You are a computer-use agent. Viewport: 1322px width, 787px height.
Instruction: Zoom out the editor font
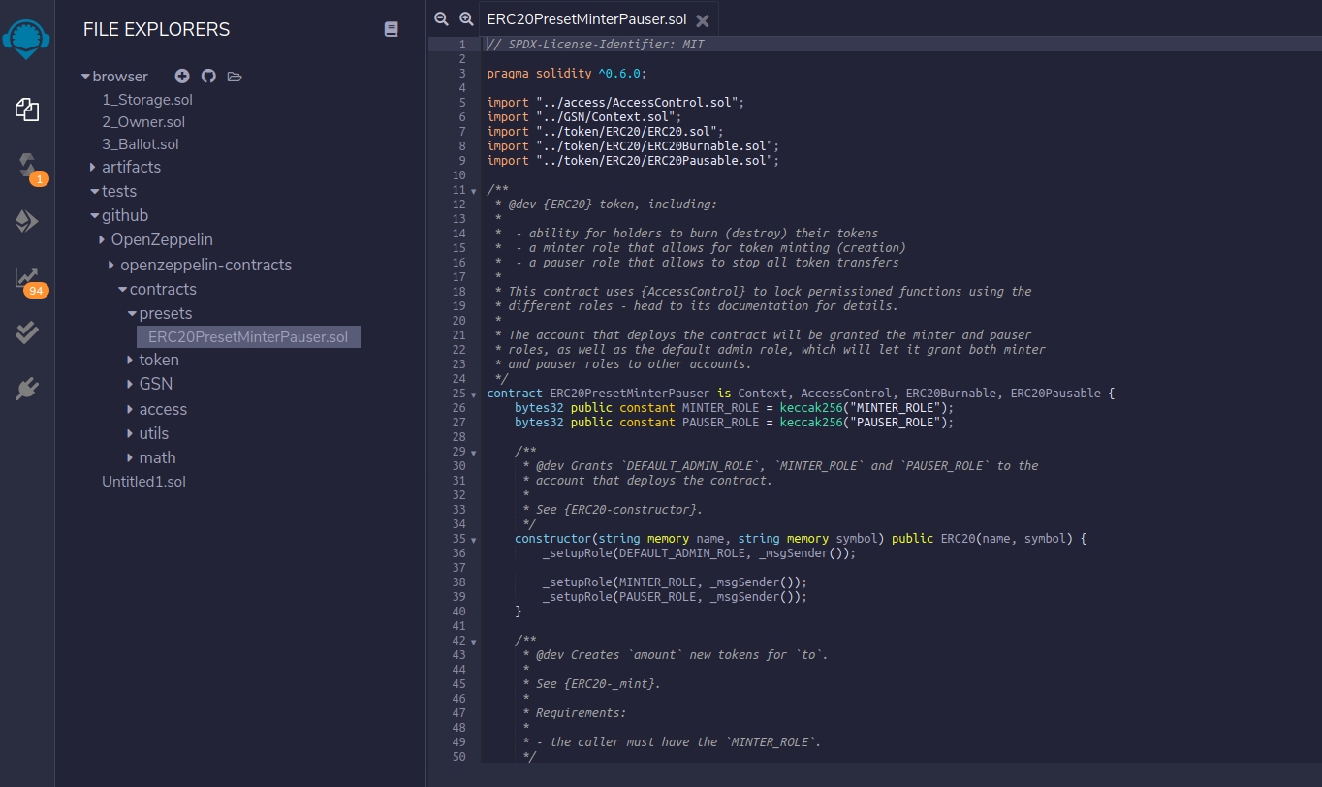click(442, 18)
